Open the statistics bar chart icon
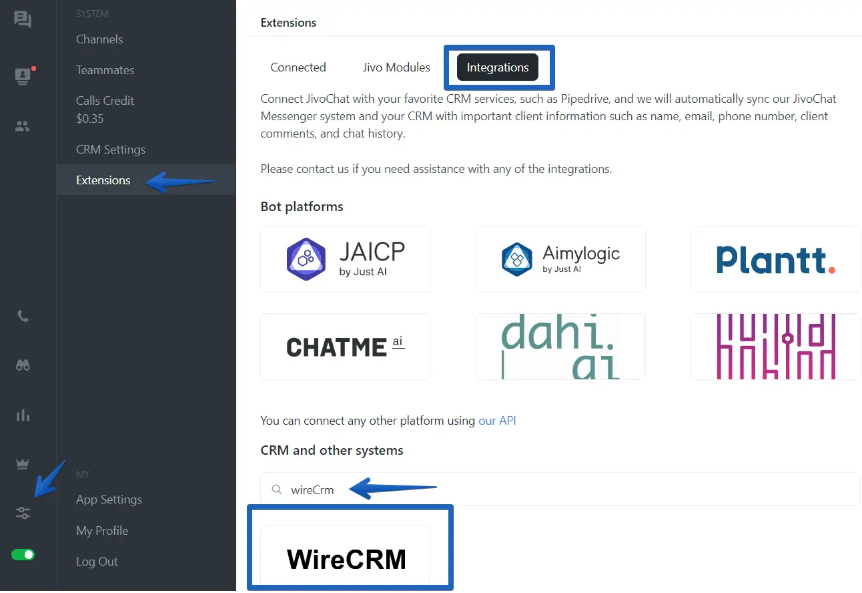This screenshot has height=593, width=862. [23, 415]
